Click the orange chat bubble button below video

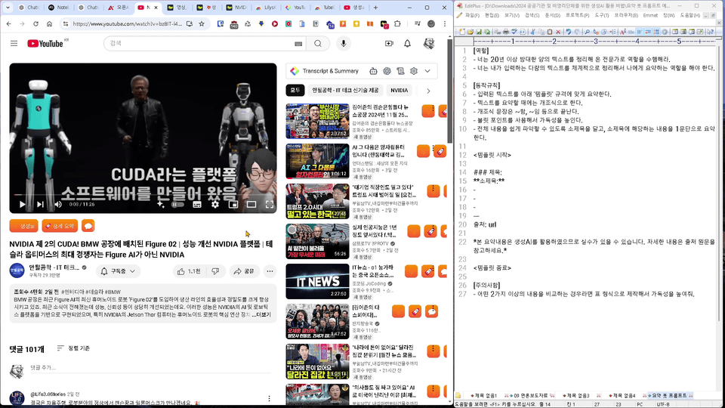(88, 226)
